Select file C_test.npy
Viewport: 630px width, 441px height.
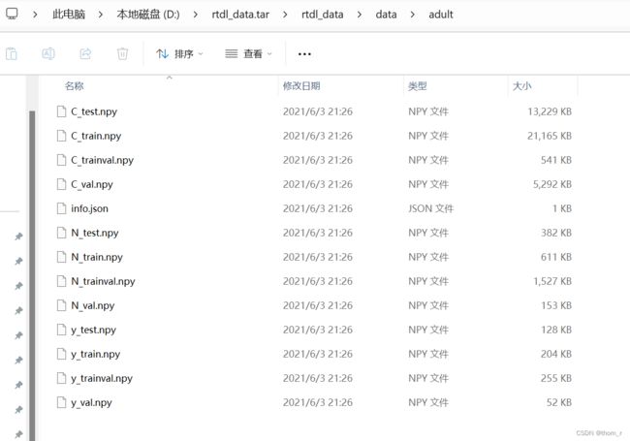click(94, 111)
